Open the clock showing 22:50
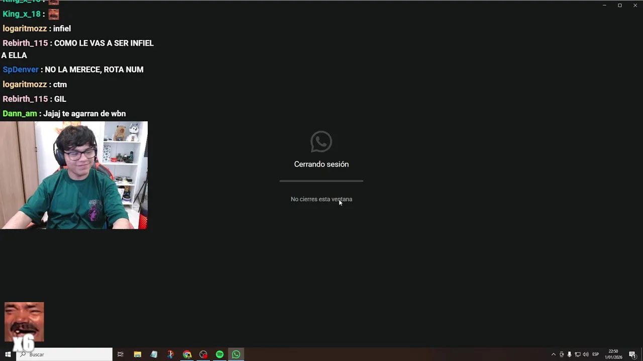This screenshot has height=361, width=643. coord(613,354)
